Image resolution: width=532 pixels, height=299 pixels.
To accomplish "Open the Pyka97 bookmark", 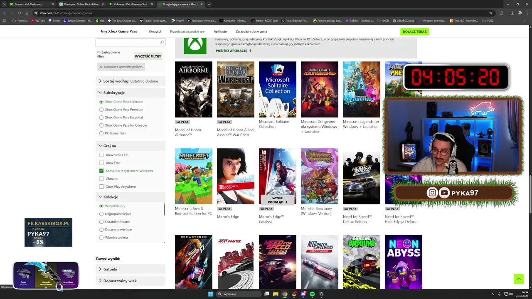I will point(178,20).
